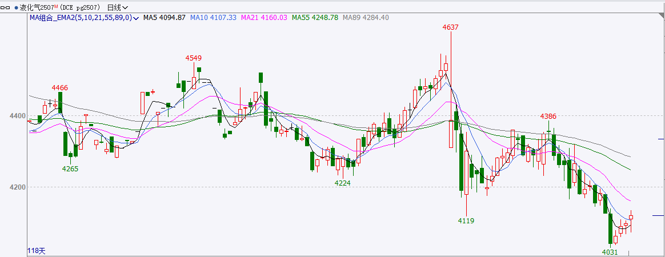This screenshot has height=257, width=665.
Task: Click the 4265 low price label
Action: click(70, 168)
